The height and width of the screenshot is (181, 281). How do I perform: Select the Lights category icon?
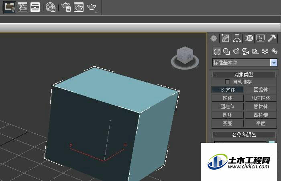pyautogui.click(x=236, y=51)
